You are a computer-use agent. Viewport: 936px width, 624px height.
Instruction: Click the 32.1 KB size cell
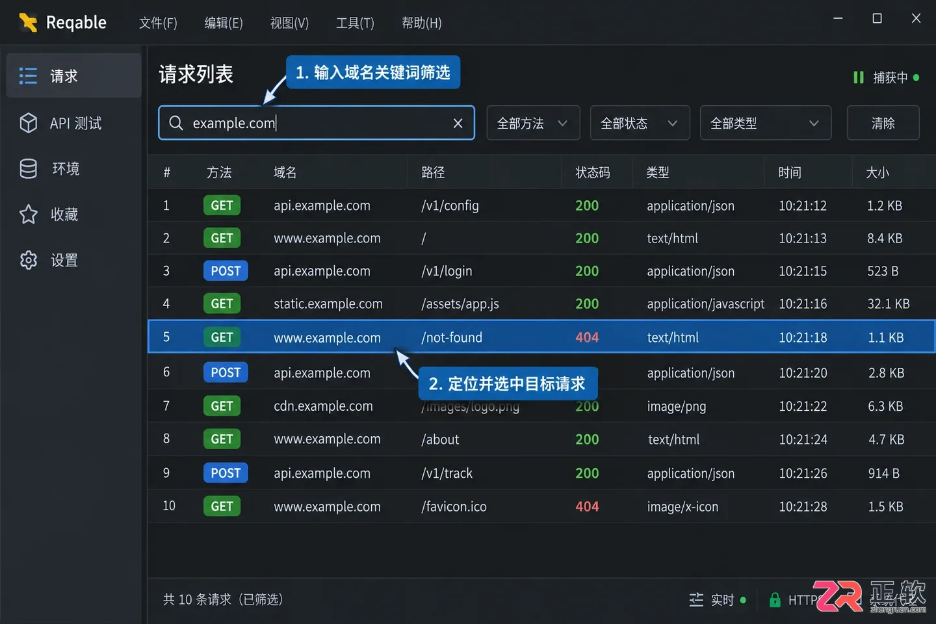[889, 304]
